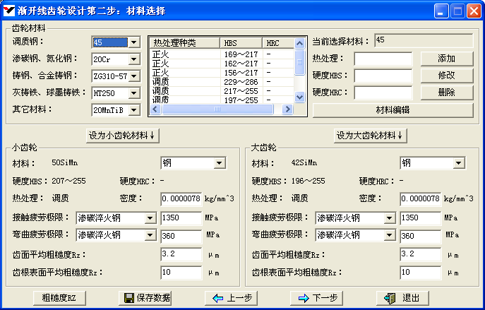485x310 pixels.
Task: Go back with the 上一步 button
Action: pyautogui.click(x=232, y=298)
